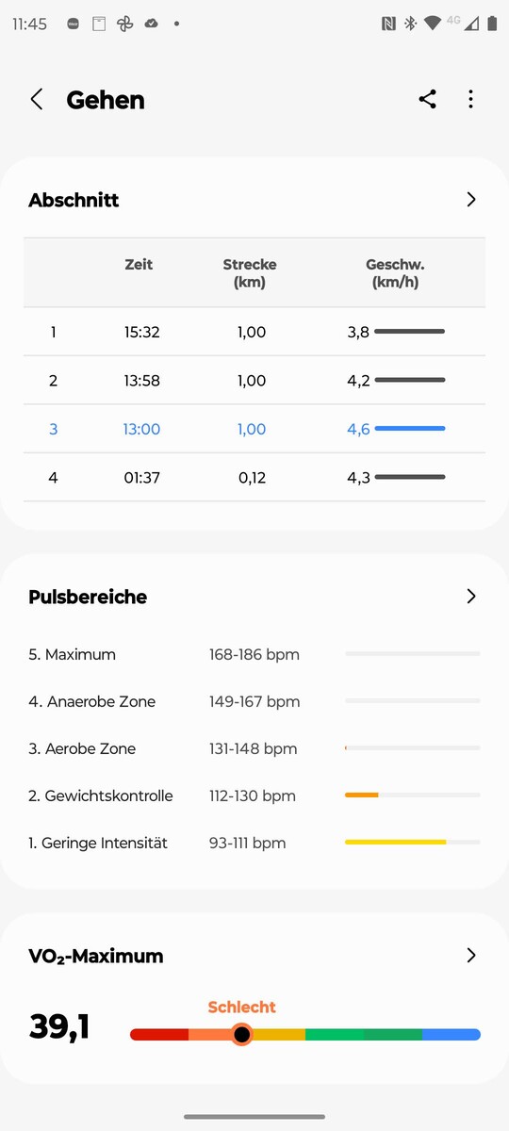Tap the Zeit column header
The width and height of the screenshot is (509, 1131).
point(139,265)
